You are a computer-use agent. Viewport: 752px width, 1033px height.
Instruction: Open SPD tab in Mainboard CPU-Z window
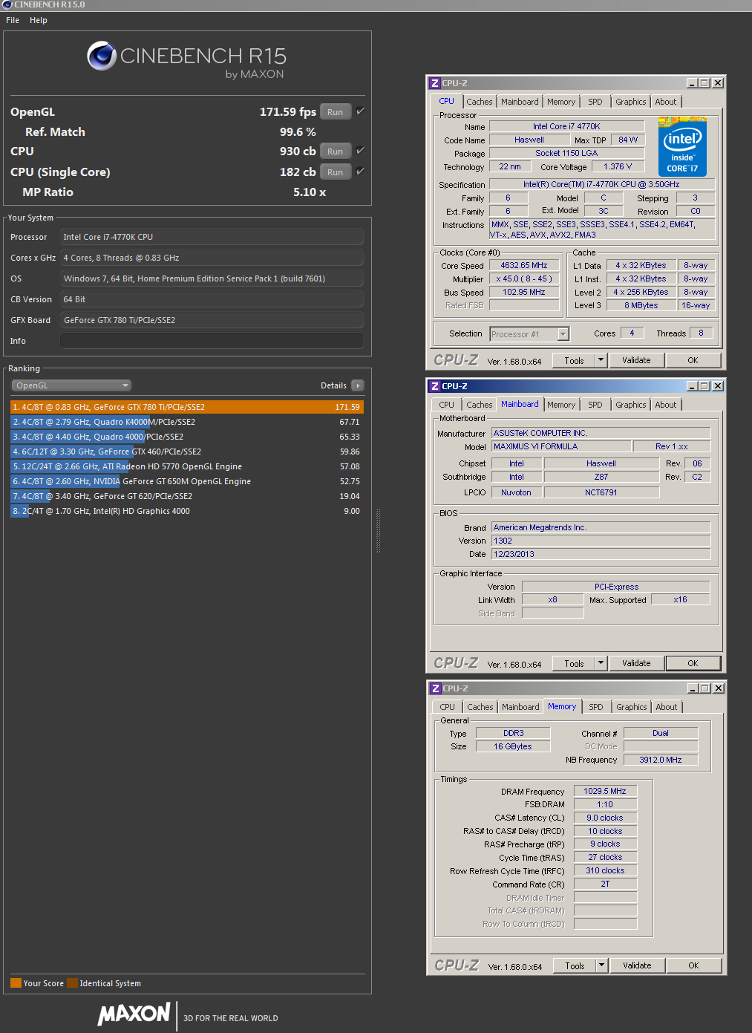tap(595, 405)
